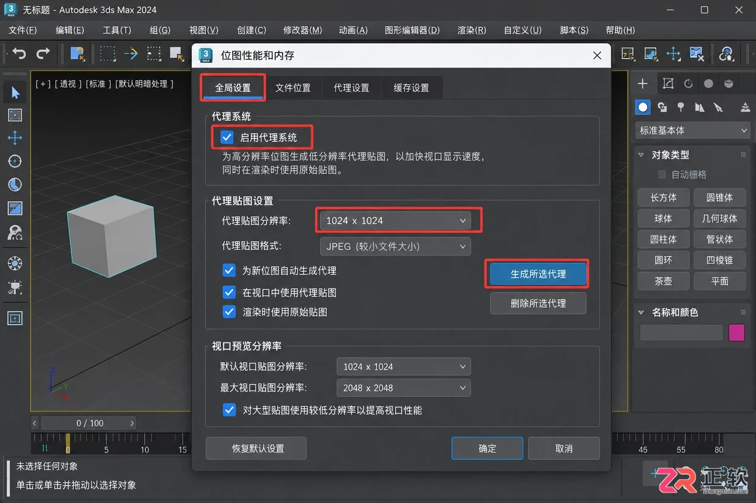This screenshot has width=756, height=503.
Task: Open the magenta object color swatch
Action: click(x=736, y=332)
